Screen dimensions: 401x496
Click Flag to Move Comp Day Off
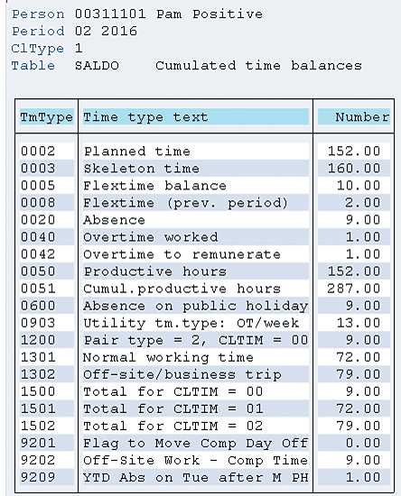click(x=195, y=443)
